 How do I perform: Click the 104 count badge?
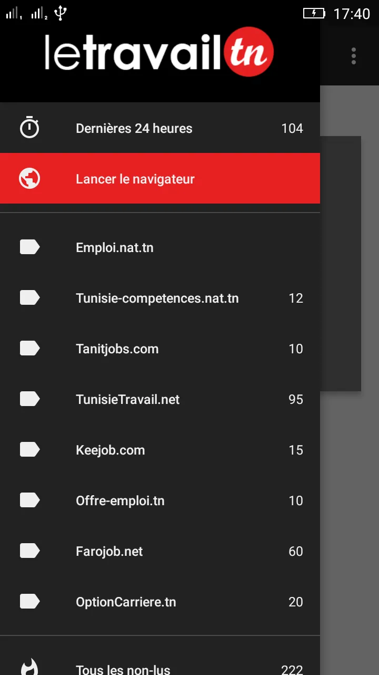[292, 128]
